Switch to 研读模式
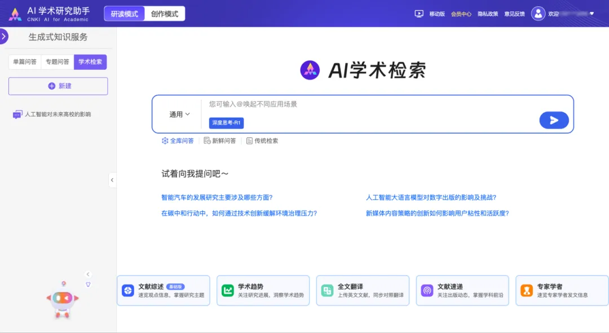609x333 pixels. tap(124, 14)
